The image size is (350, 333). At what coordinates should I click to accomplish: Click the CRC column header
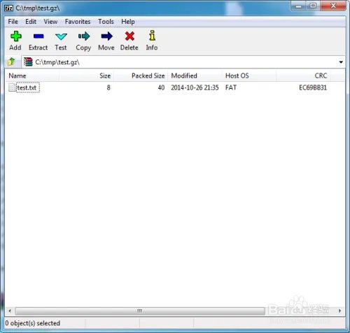[303, 76]
